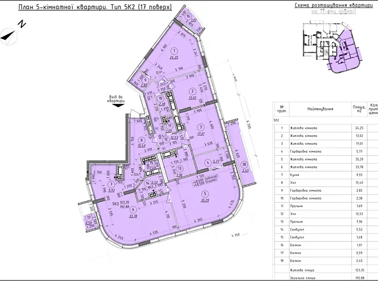Click circled room number 17 balcony on plan

point(89,217)
